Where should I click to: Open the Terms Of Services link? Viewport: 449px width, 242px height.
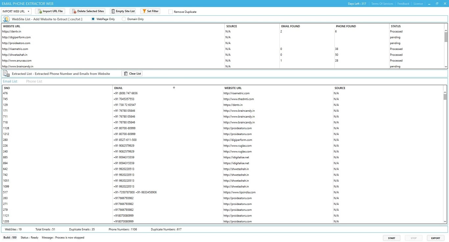tap(382, 4)
